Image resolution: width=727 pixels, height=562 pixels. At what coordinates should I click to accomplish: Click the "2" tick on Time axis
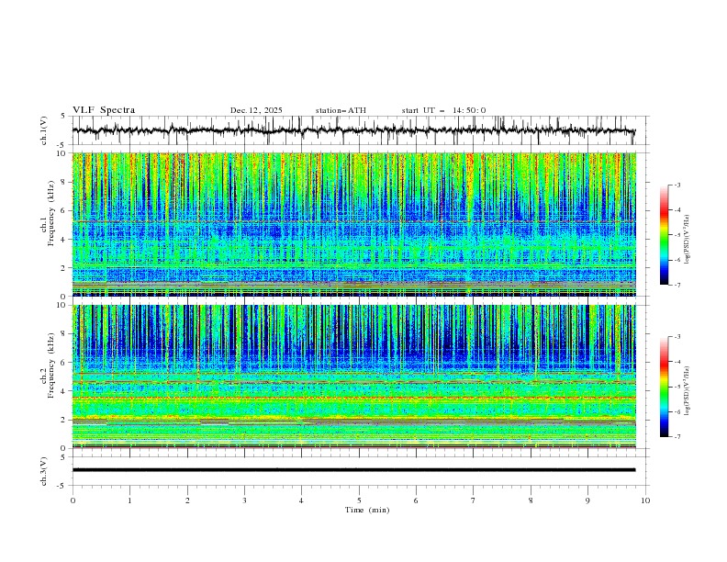coord(187,500)
